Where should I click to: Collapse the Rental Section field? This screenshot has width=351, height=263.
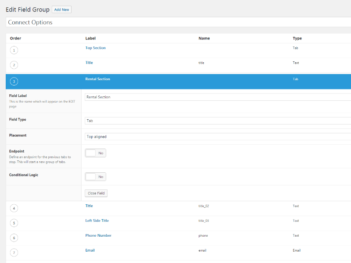click(97, 79)
